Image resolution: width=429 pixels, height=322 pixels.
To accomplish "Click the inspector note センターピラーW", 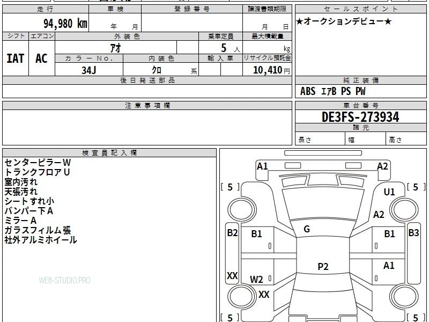I will click(x=38, y=163).
